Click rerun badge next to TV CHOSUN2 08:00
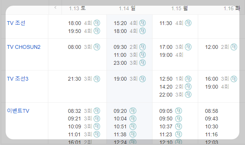Screen dimensions: 245x145 point(97,47)
